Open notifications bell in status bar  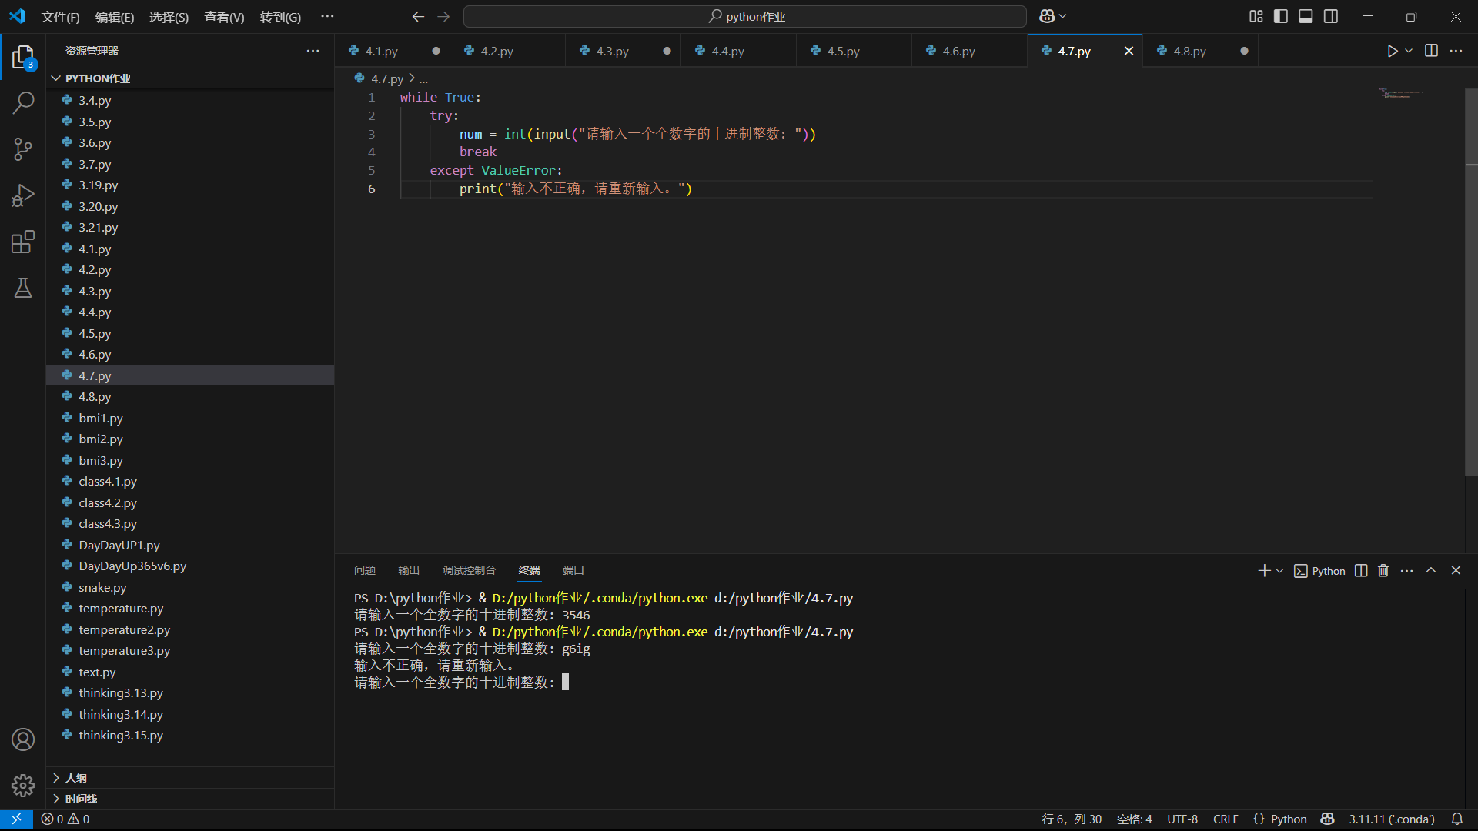click(1457, 819)
